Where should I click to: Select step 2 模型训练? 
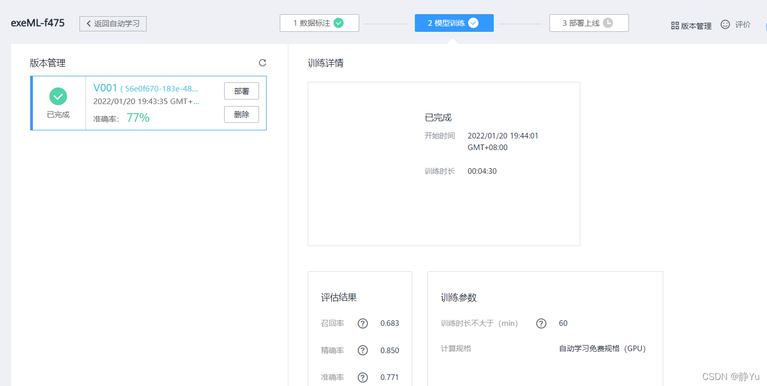(x=454, y=23)
